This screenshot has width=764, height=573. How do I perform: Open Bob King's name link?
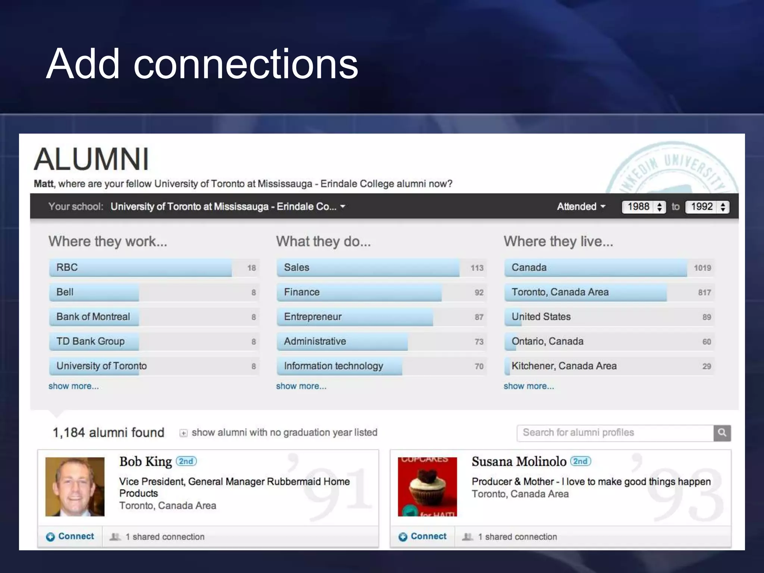(145, 462)
